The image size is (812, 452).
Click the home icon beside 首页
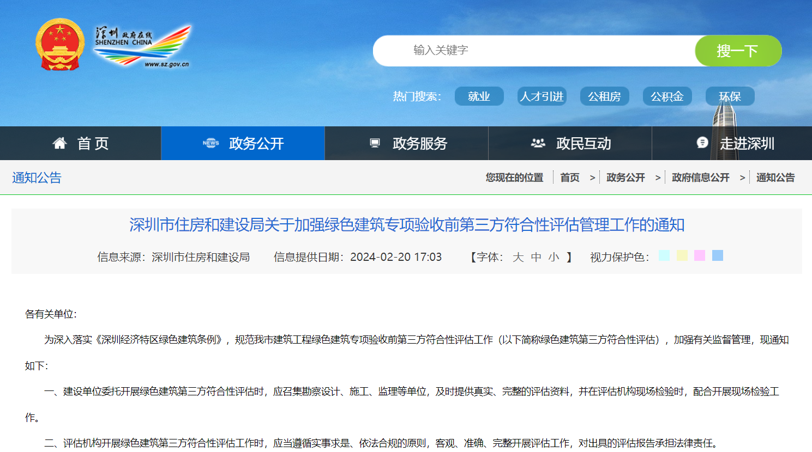click(x=59, y=143)
